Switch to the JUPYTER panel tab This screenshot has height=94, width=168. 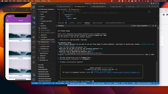coord(72,23)
